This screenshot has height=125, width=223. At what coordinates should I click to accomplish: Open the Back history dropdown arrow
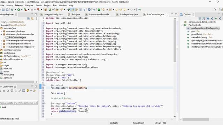pos(128,10)
